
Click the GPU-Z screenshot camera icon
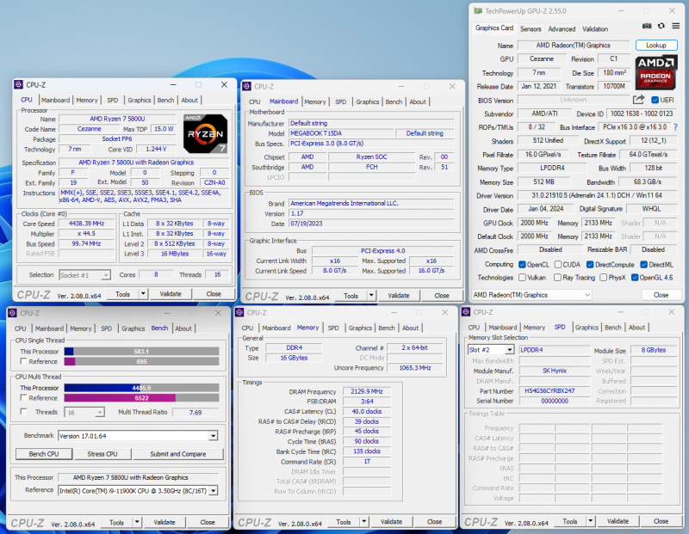coord(648,27)
